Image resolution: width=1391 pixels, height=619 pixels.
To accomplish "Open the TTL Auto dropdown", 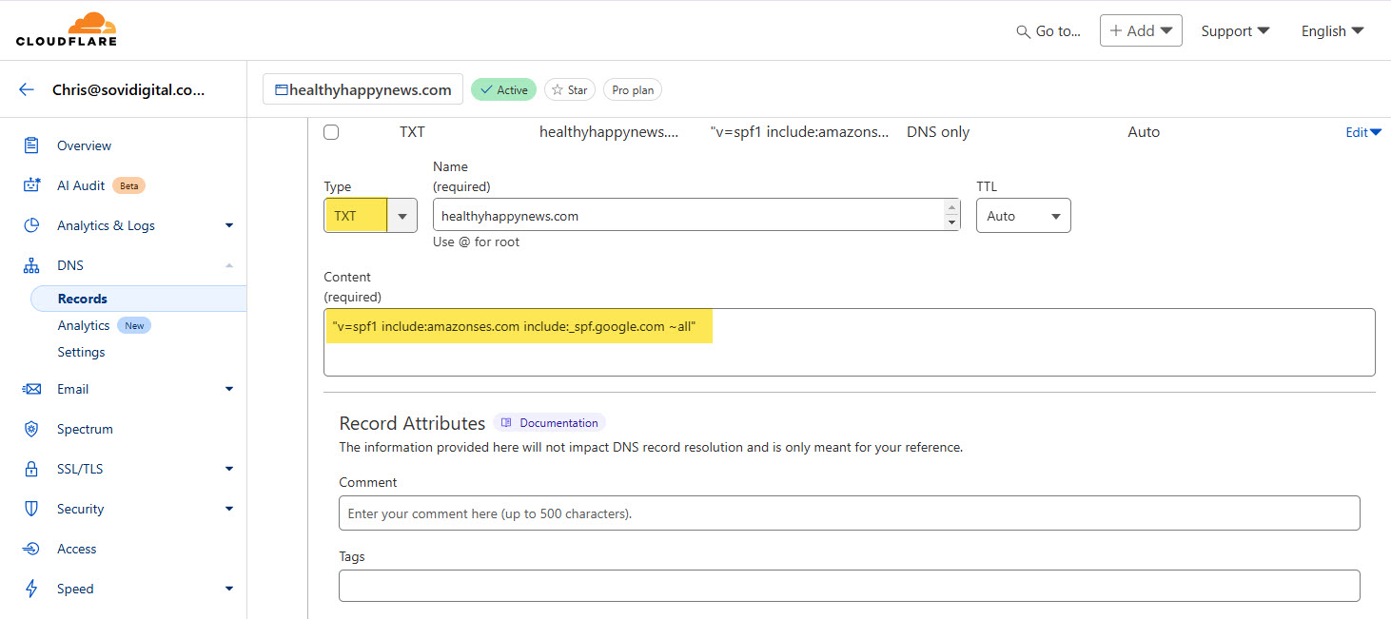I will coord(1023,216).
